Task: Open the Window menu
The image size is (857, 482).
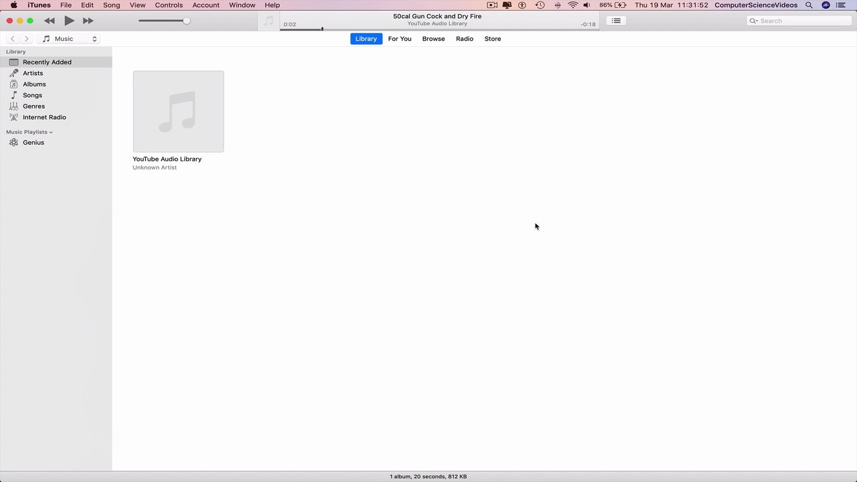Action: (x=242, y=5)
